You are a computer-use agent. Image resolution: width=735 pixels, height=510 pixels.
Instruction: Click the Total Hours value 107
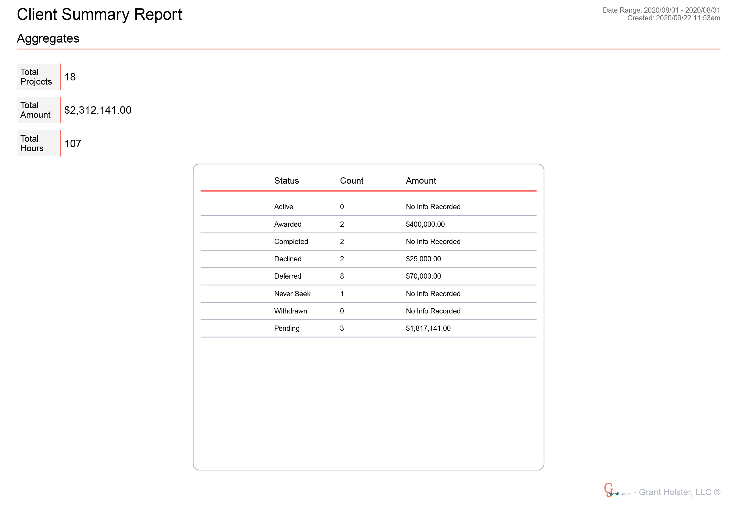[73, 144]
